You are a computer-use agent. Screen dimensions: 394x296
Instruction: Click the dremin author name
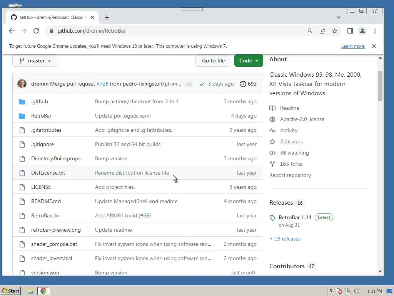click(x=40, y=84)
